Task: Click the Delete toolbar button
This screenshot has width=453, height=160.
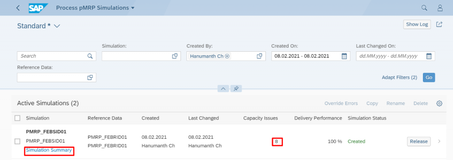Action: point(420,103)
